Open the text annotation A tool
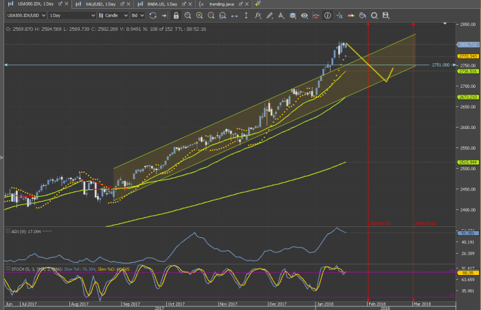Image resolution: width=481 pixels, height=310 pixels. point(281,15)
